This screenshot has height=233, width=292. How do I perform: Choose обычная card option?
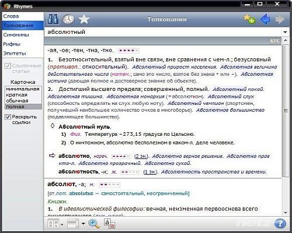click(x=23, y=101)
